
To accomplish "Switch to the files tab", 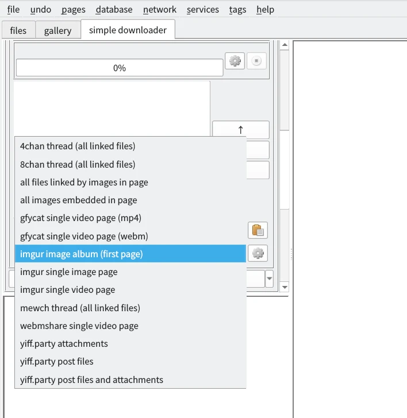I will point(18,30).
